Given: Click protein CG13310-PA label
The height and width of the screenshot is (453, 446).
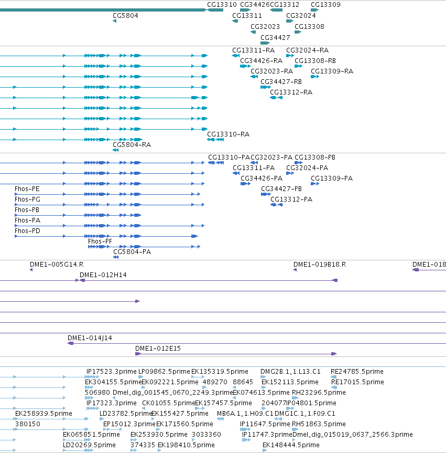Looking at the screenshot, I should [x=229, y=157].
